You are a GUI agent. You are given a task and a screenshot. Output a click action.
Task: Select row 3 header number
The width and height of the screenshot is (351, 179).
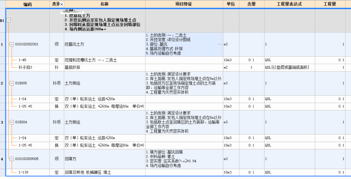3,122
